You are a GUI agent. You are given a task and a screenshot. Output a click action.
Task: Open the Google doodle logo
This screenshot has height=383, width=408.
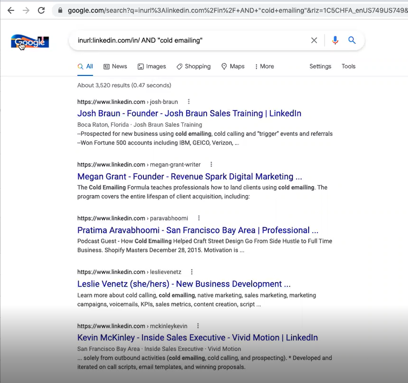[x=30, y=42]
